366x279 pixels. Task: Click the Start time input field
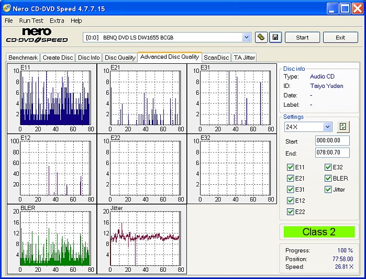tap(332, 141)
